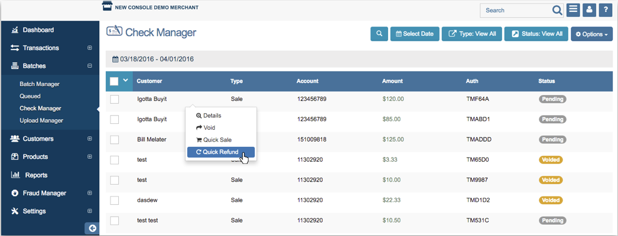Screen dimensions: 618x236
Task: Open the user profile icon
Action: click(589, 10)
